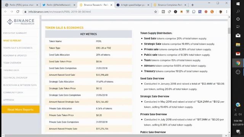Click the vertical page scrollbar thumb

click(x=229, y=30)
